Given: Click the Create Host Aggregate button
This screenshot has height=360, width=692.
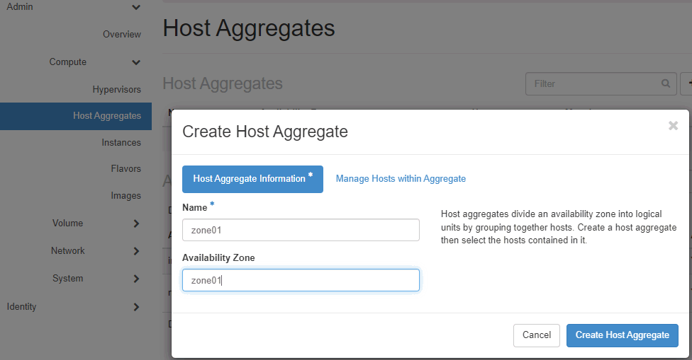Looking at the screenshot, I should click(x=622, y=335).
